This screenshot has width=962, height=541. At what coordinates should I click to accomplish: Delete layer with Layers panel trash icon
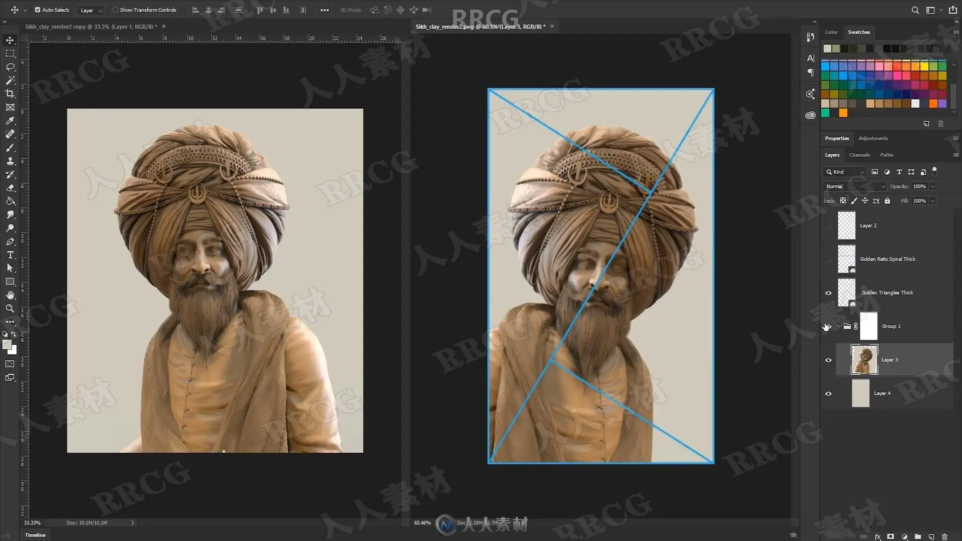pyautogui.click(x=944, y=536)
